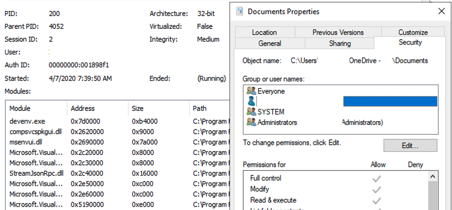Open the Customize tab
452x210 pixels.
click(x=413, y=32)
